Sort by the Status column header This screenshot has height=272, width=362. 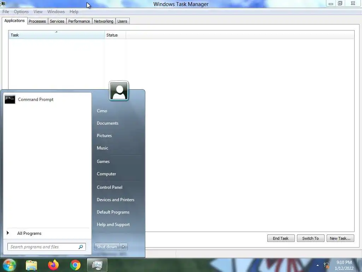[115, 35]
